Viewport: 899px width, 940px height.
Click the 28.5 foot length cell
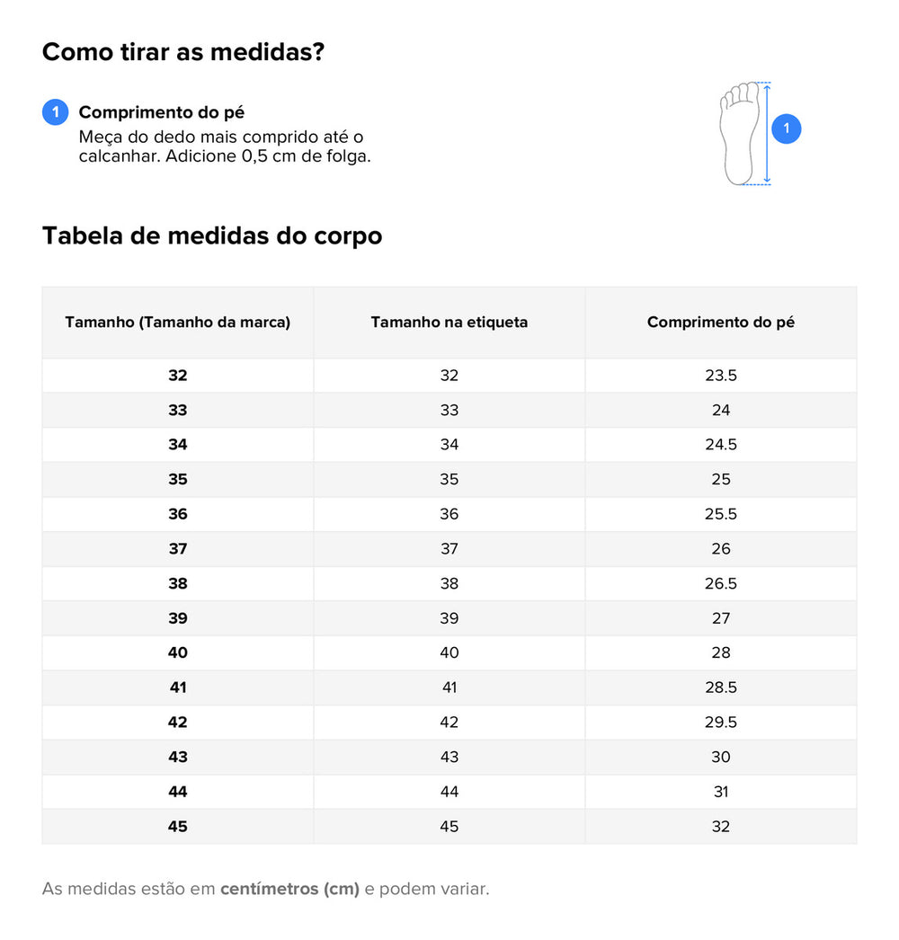[721, 687]
